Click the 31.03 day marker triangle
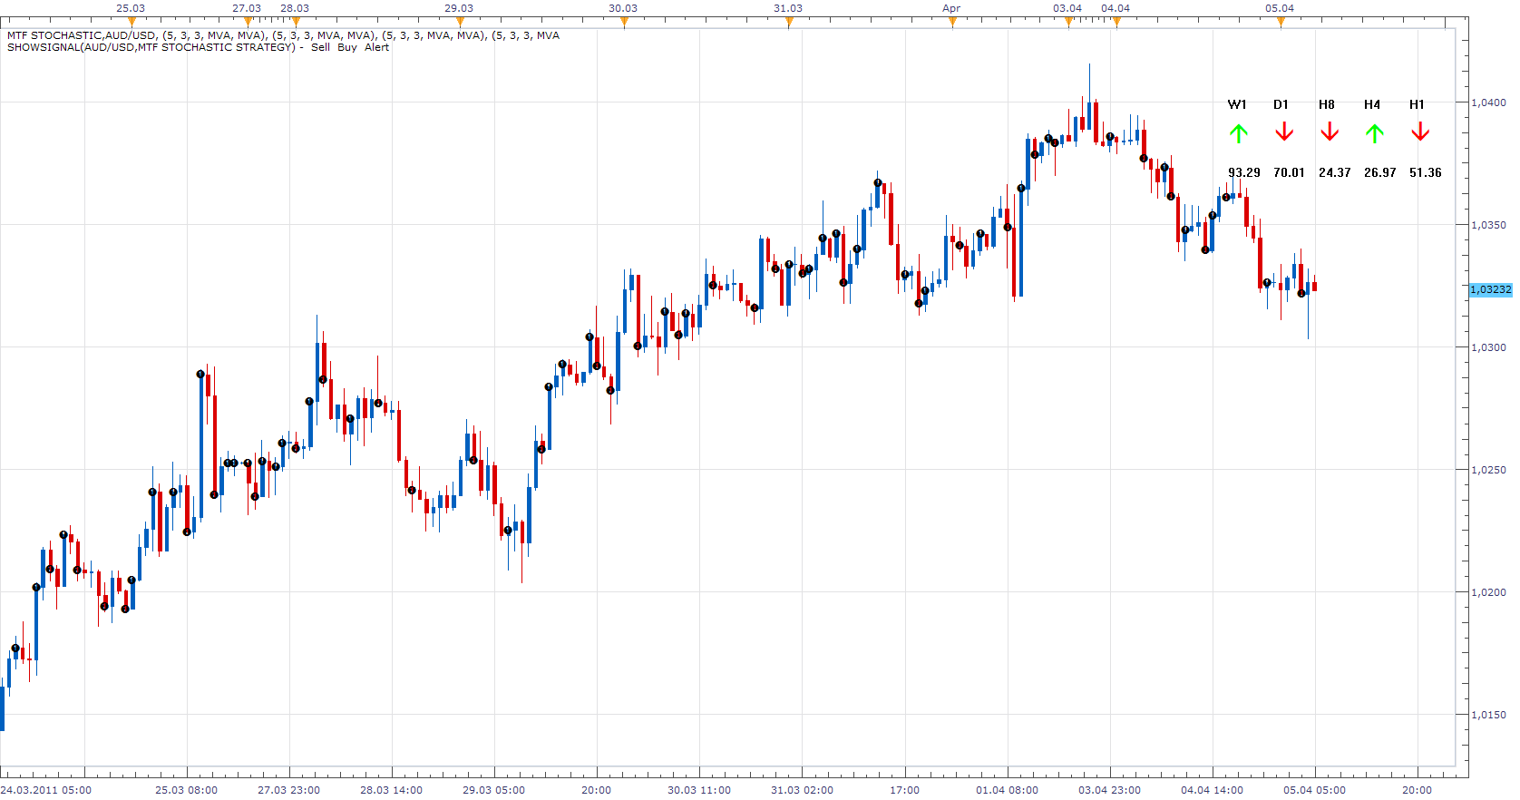1520x800 pixels. (x=789, y=22)
